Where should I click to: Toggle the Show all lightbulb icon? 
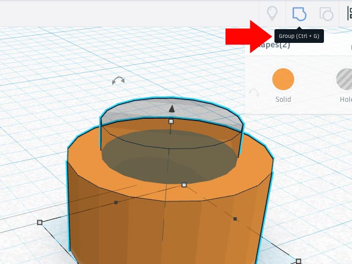click(x=272, y=14)
